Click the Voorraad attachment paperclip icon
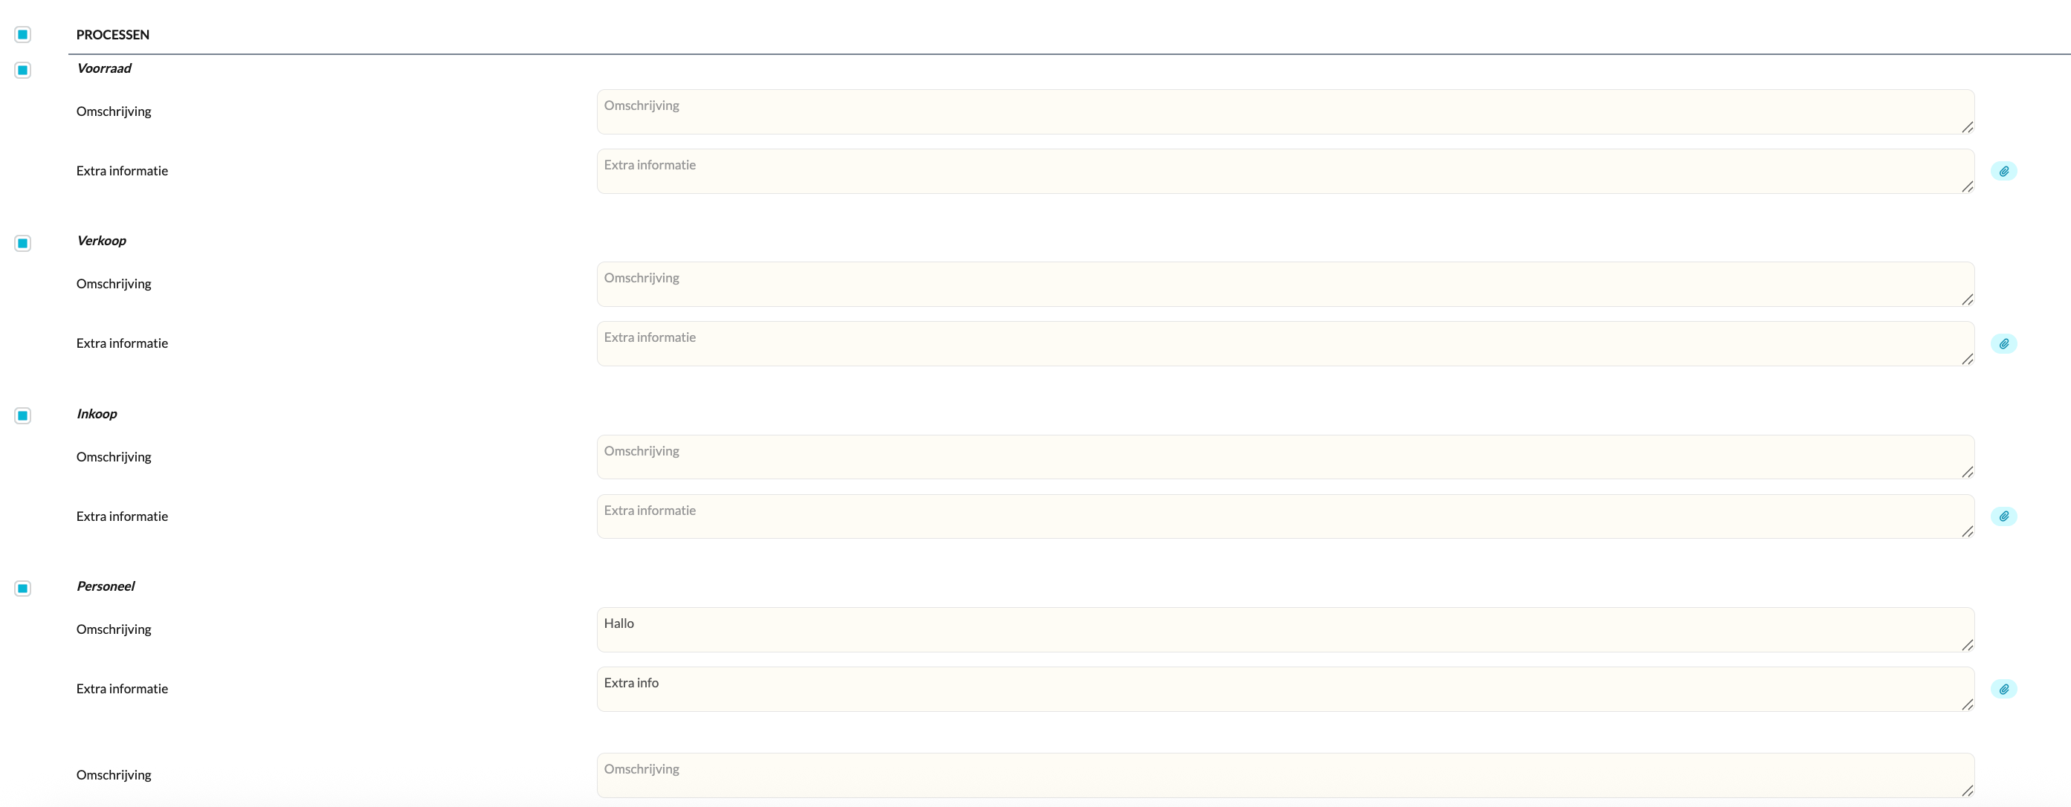The image size is (2071, 807). tap(2003, 171)
